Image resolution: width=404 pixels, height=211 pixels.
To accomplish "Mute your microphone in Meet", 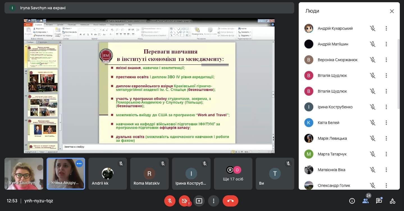I will 170,201.
